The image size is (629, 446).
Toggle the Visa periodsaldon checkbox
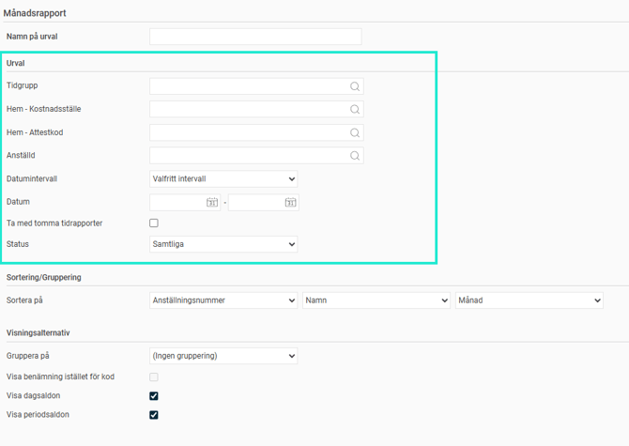pos(154,415)
